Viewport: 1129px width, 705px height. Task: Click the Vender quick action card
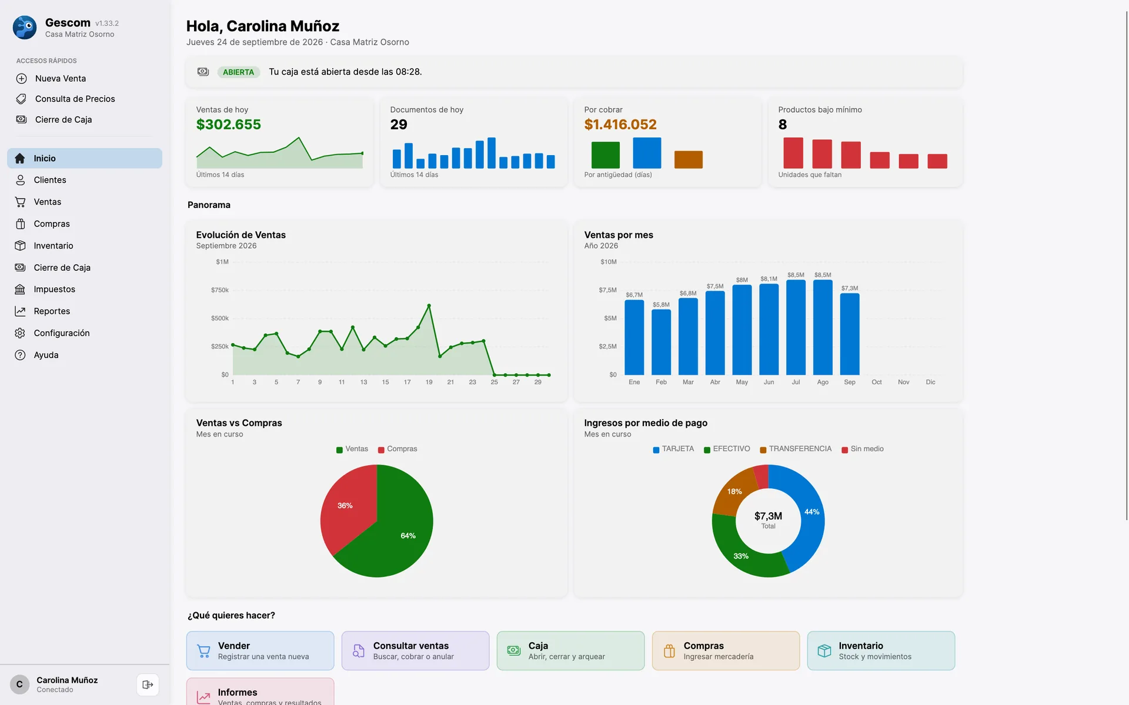point(260,650)
